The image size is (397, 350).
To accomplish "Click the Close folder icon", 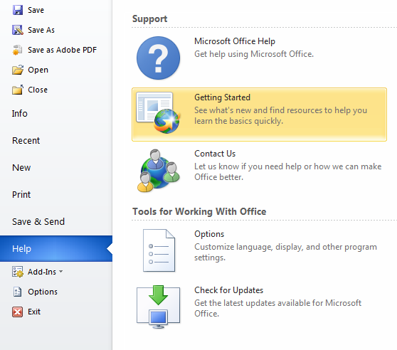I will (x=18, y=90).
